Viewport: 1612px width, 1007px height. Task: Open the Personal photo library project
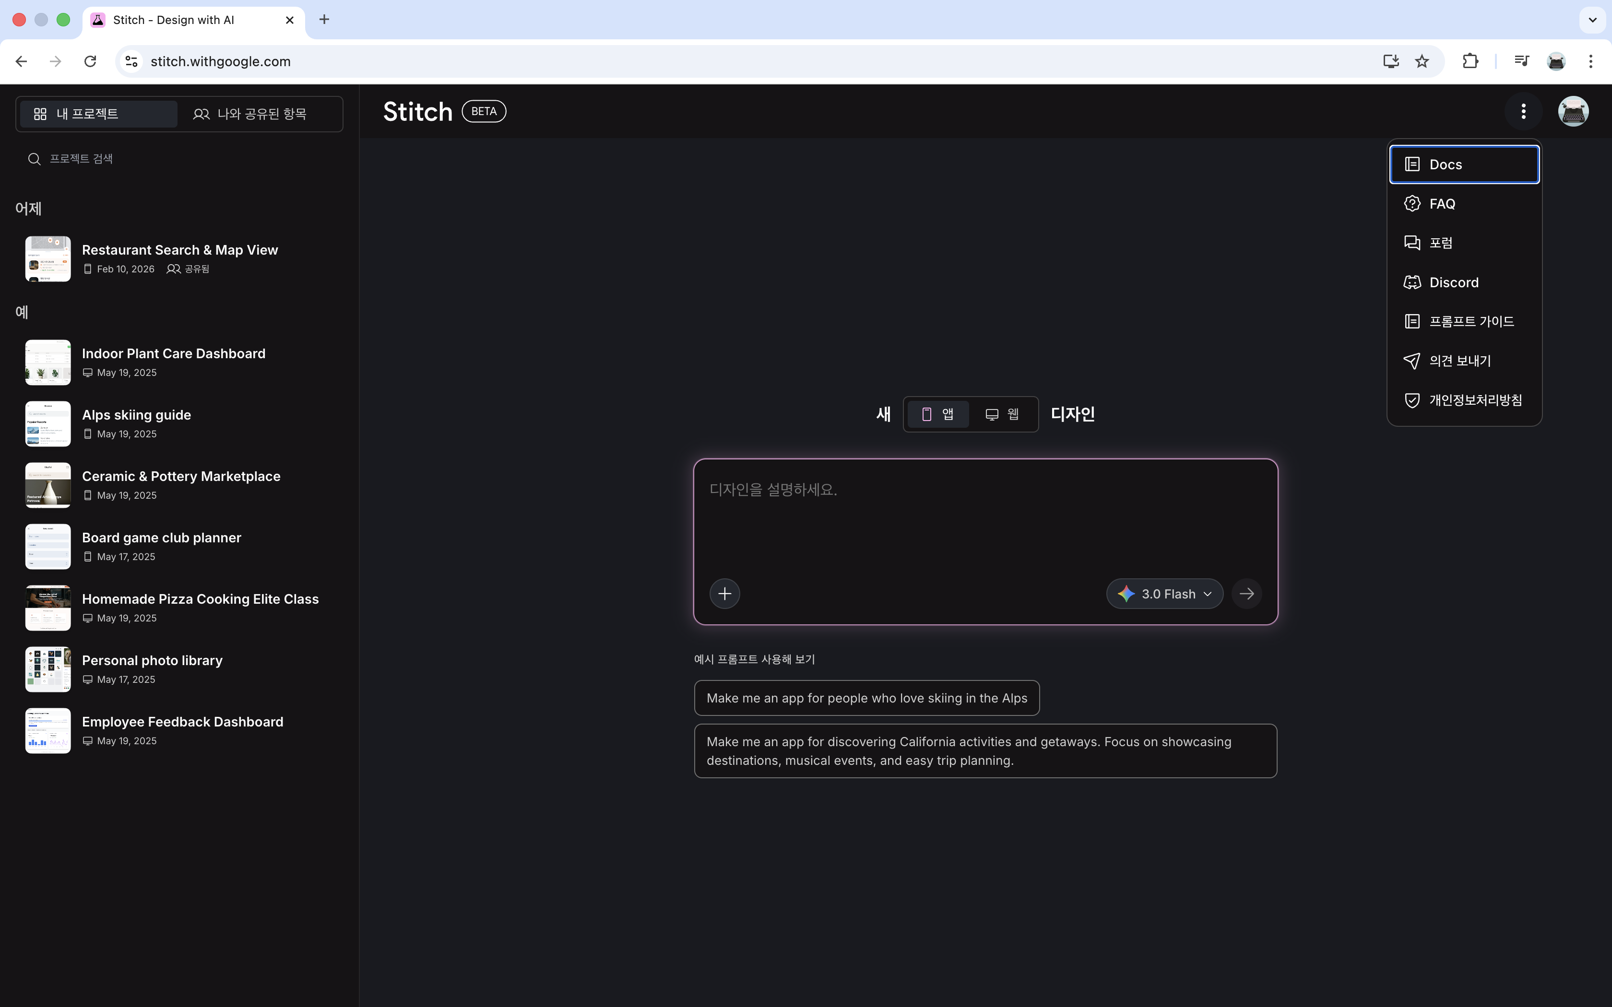click(x=180, y=669)
